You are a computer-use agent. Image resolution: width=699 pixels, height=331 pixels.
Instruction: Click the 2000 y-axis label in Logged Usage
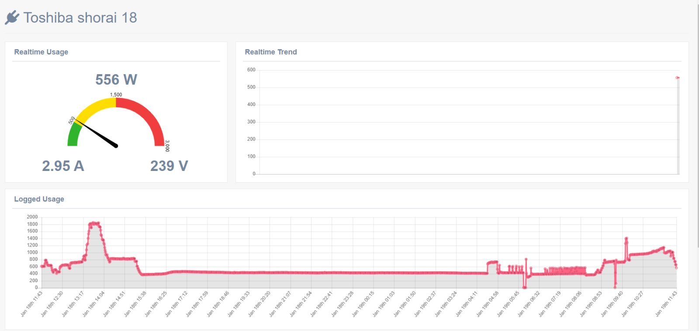pyautogui.click(x=32, y=217)
